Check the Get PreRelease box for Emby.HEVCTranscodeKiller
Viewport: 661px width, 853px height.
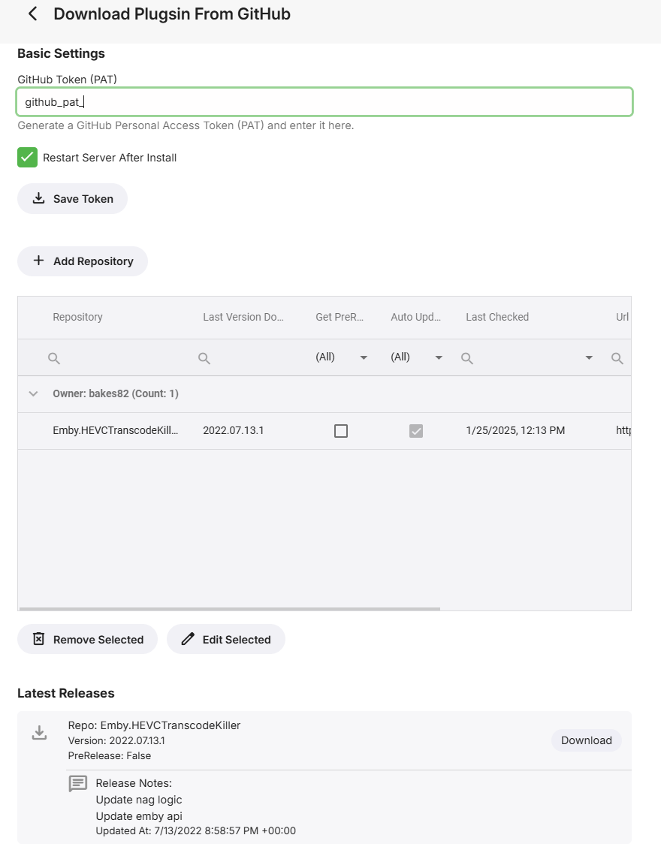(341, 431)
